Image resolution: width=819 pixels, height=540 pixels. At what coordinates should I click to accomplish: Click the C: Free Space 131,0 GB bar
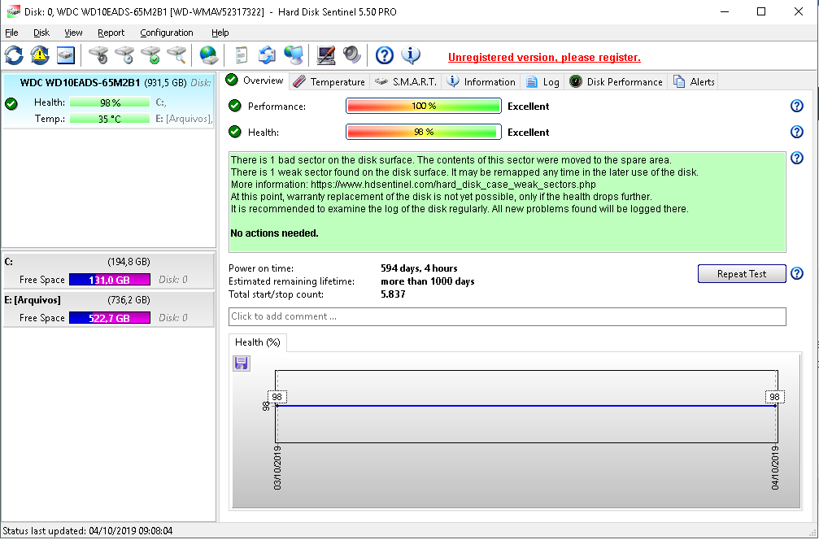click(110, 280)
